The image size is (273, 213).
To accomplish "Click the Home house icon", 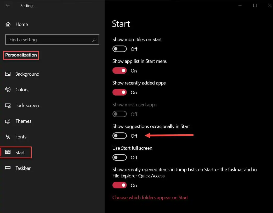I will (x=8, y=24).
